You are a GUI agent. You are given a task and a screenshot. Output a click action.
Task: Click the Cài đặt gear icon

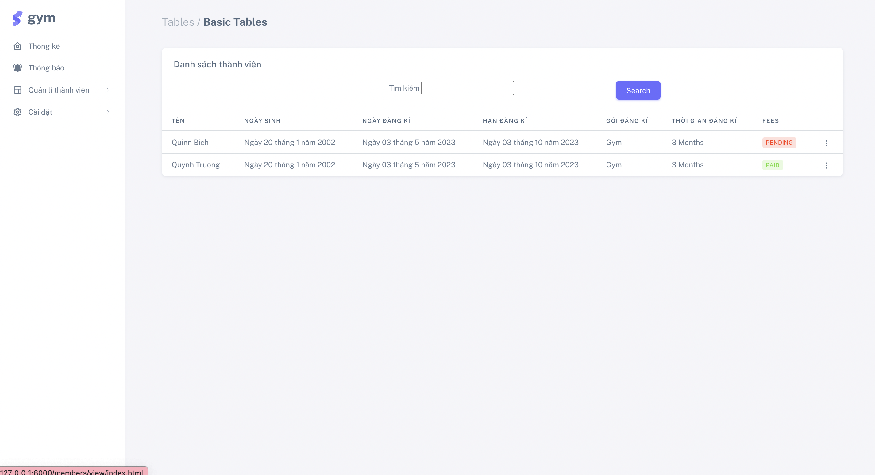(x=18, y=112)
